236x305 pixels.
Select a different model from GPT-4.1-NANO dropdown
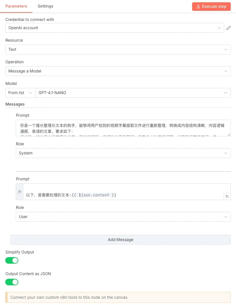click(133, 93)
